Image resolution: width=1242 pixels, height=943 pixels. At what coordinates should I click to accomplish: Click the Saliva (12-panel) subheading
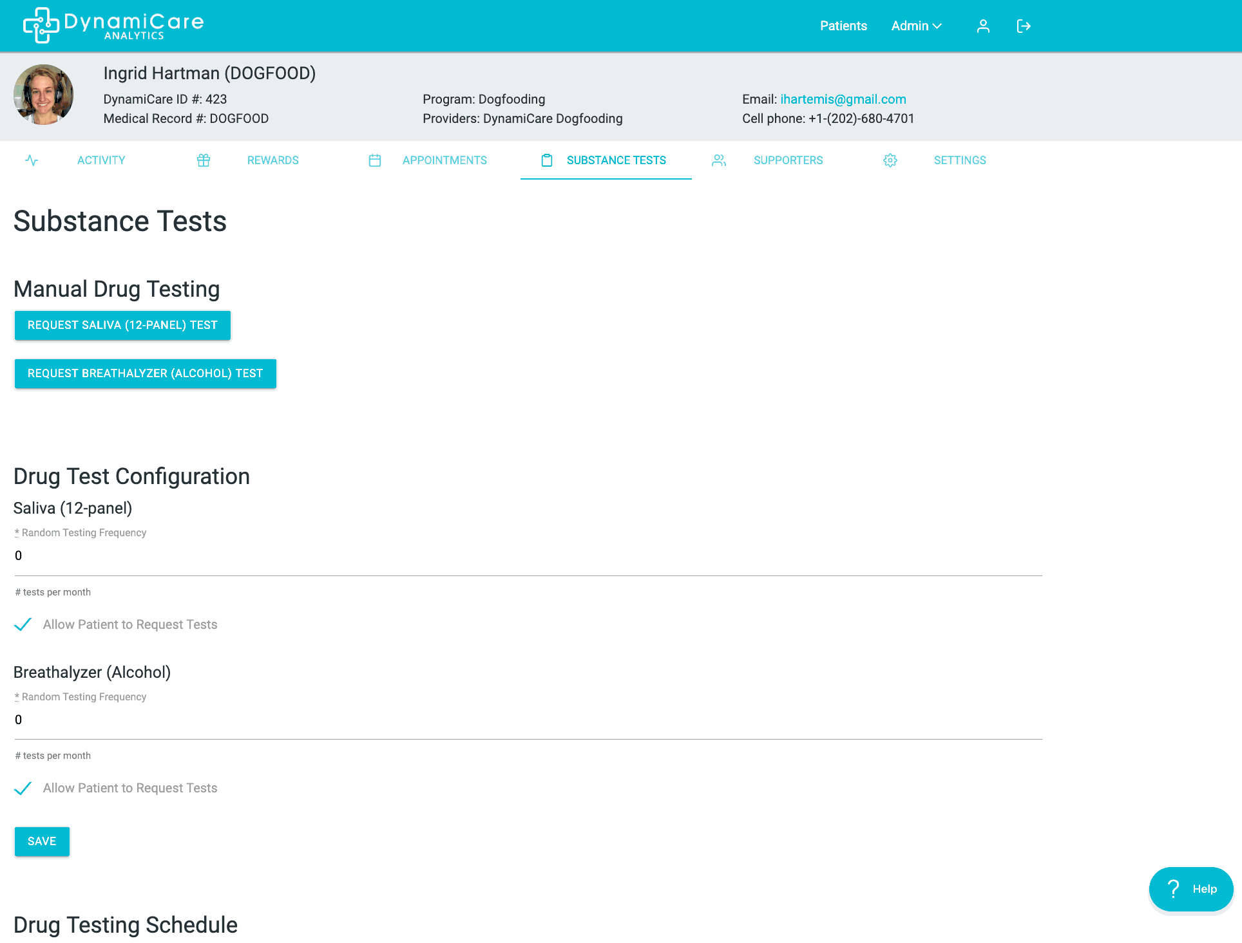point(73,509)
